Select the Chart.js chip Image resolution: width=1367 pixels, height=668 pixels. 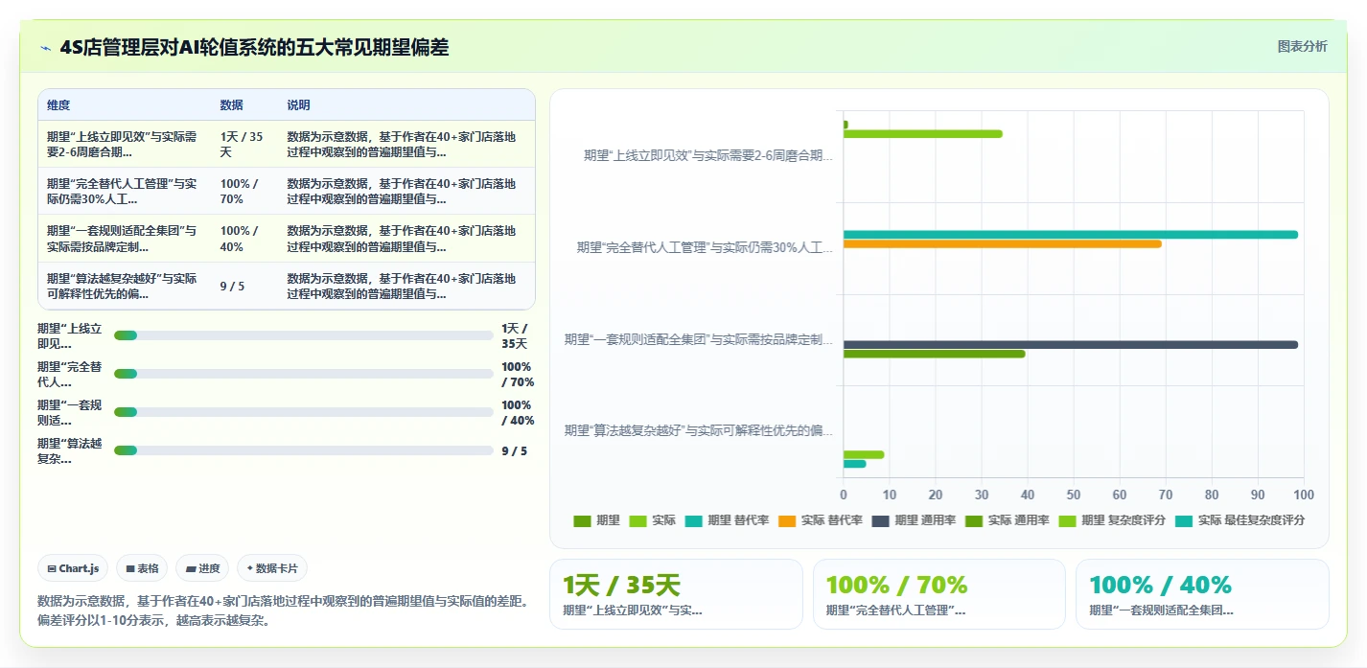[x=74, y=568]
